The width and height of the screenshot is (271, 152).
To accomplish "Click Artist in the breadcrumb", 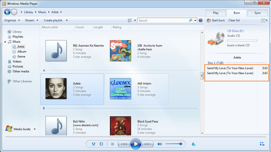I will pyautogui.click(x=55, y=12).
